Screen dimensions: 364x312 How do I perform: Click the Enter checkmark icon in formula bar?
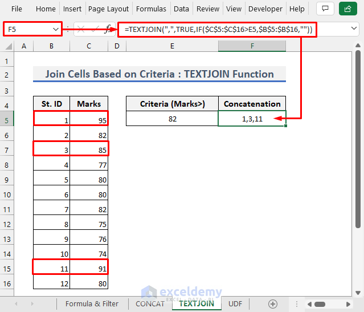point(95,29)
